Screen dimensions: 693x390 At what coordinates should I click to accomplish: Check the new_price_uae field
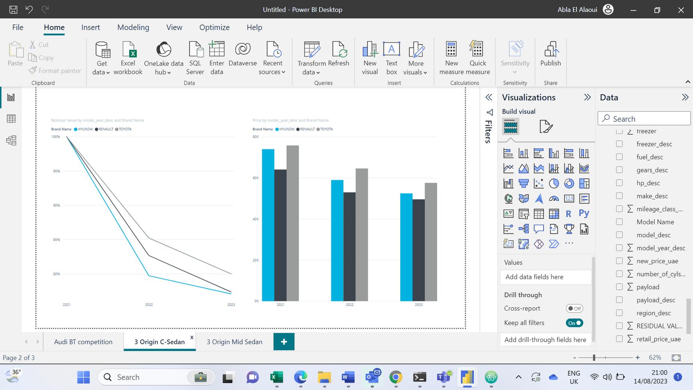tap(619, 261)
